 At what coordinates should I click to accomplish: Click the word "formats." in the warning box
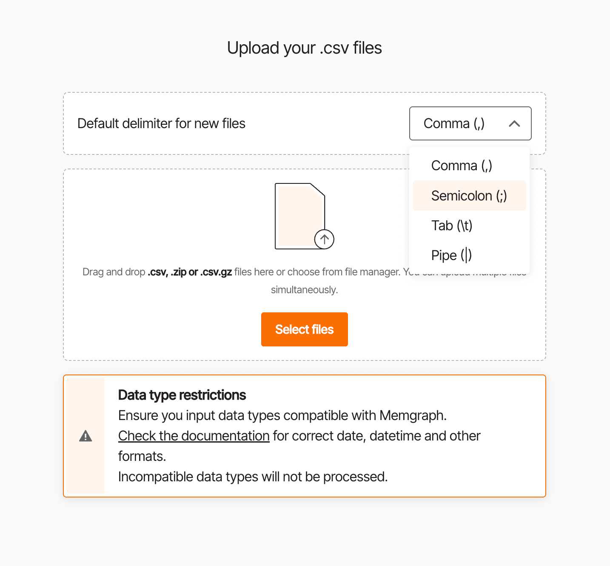click(x=142, y=456)
